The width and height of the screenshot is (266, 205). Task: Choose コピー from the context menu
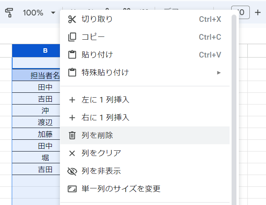(145, 37)
